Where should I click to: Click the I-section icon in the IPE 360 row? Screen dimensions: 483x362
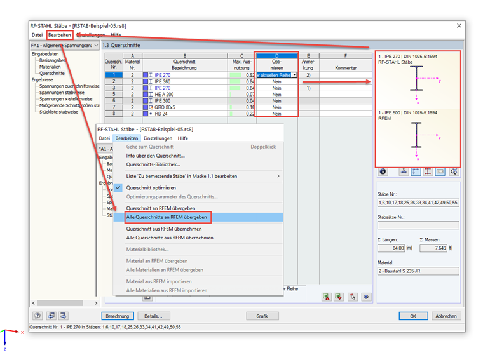(151, 81)
